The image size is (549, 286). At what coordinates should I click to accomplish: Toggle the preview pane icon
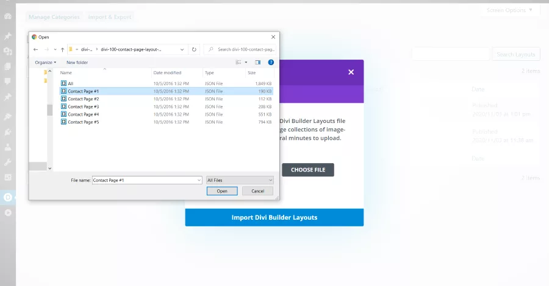coord(257,62)
